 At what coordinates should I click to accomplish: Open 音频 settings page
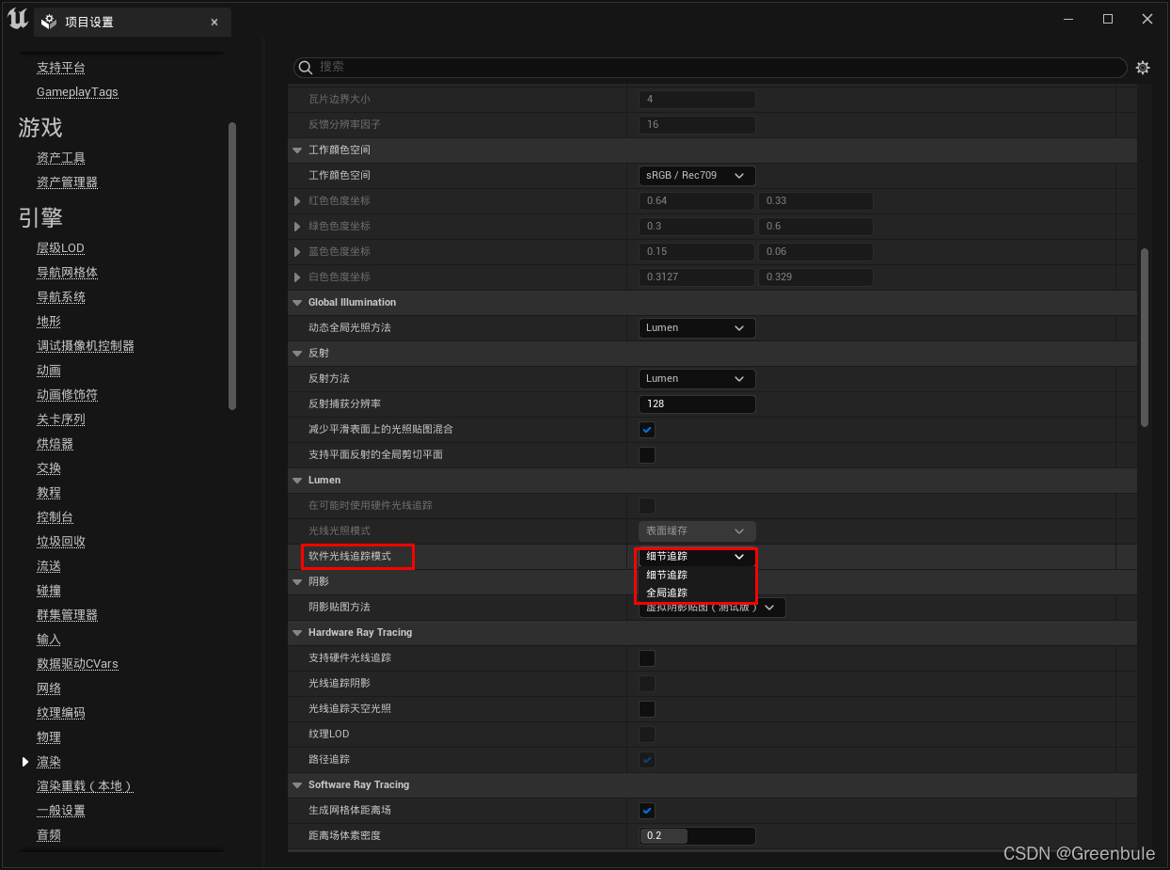(49, 835)
